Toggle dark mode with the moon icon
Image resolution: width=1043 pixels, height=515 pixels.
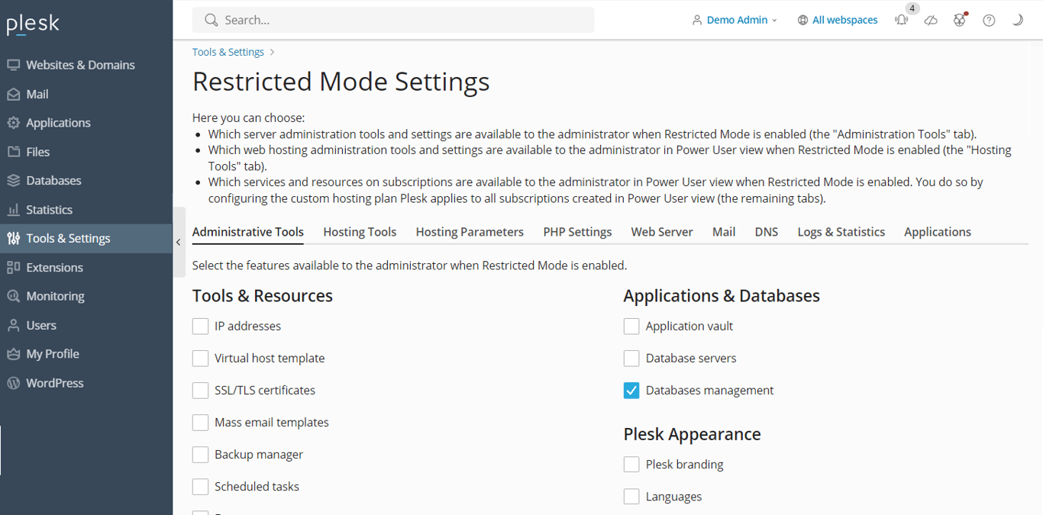[1018, 20]
